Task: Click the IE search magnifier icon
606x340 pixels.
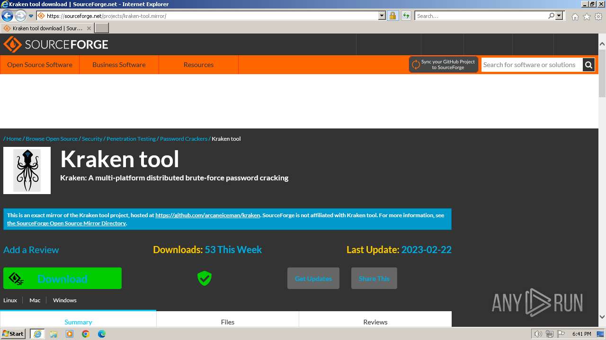Action: click(551, 16)
